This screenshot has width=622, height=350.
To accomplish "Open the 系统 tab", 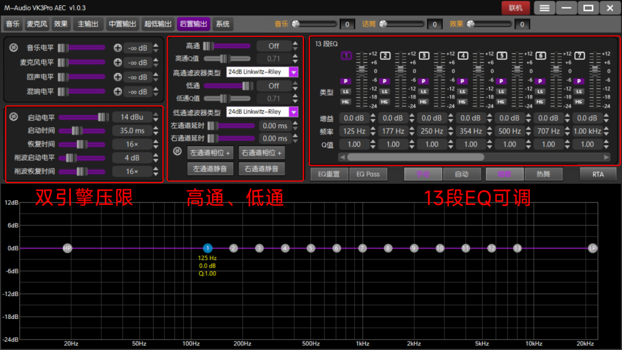I will click(x=222, y=24).
